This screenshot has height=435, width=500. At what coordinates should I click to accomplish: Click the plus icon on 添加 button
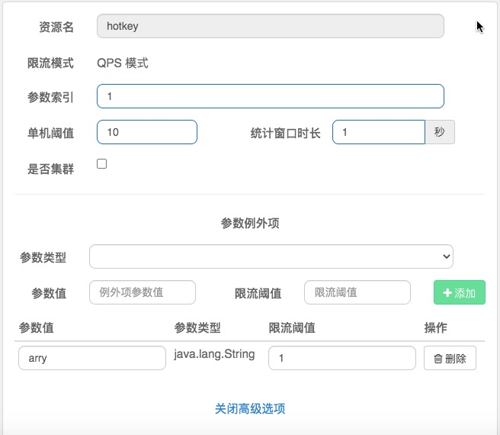(447, 292)
